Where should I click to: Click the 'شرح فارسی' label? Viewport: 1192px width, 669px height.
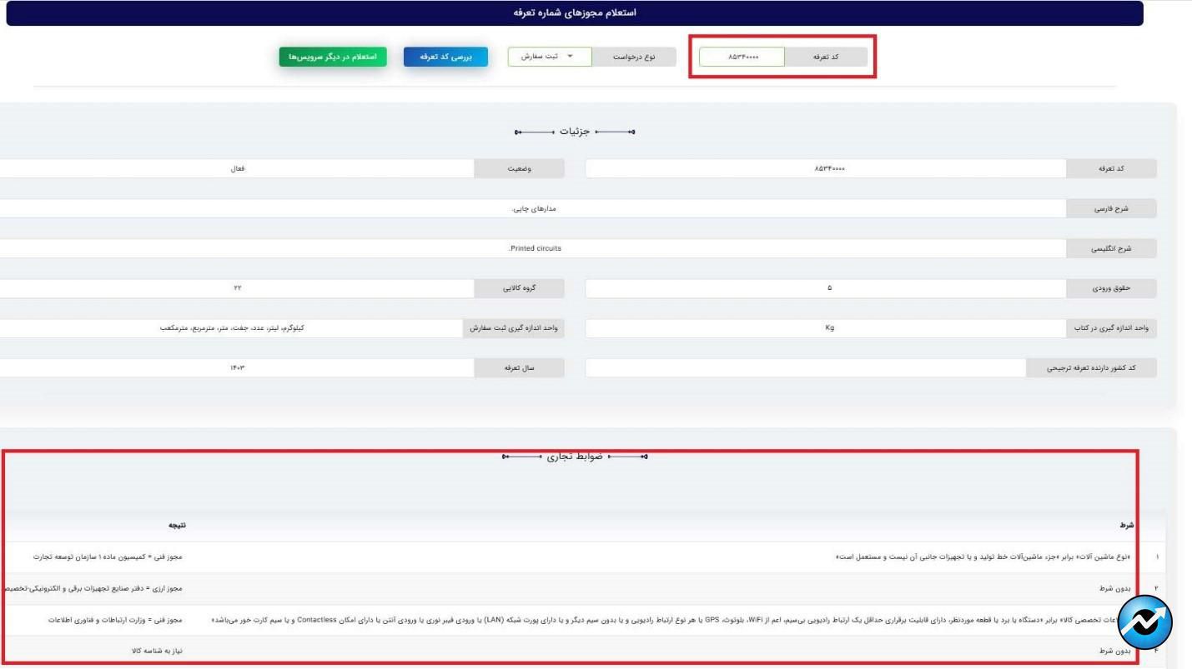click(1111, 208)
